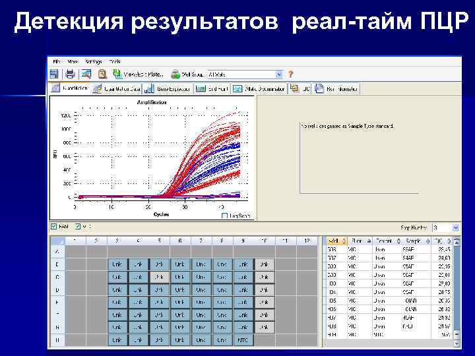Select the H07 well row in results table

(x=389, y=318)
